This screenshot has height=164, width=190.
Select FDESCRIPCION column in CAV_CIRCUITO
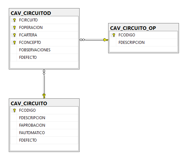pos(44,118)
